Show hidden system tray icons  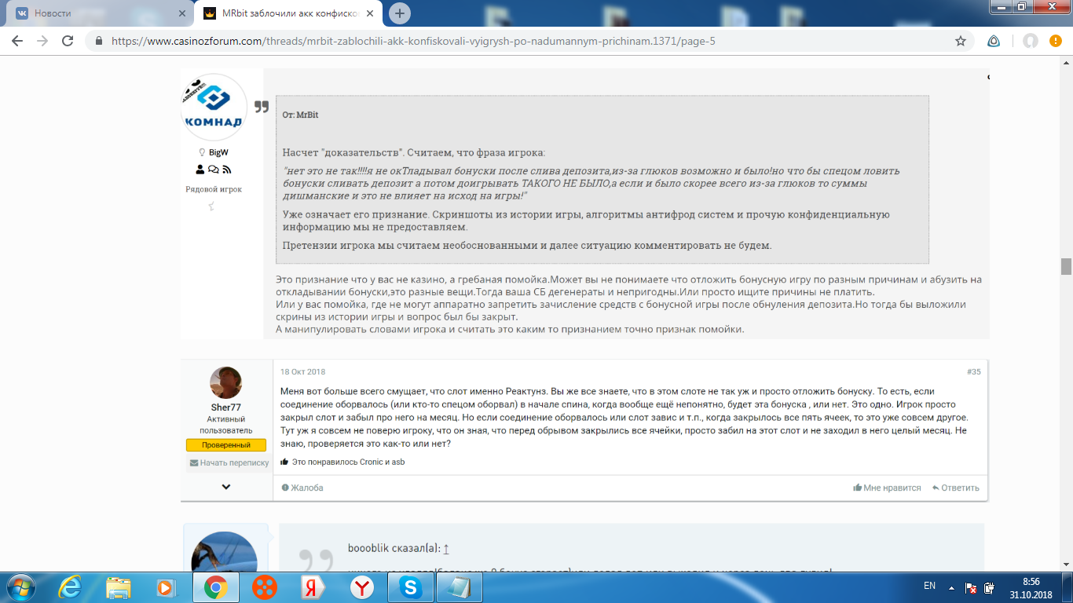951,587
